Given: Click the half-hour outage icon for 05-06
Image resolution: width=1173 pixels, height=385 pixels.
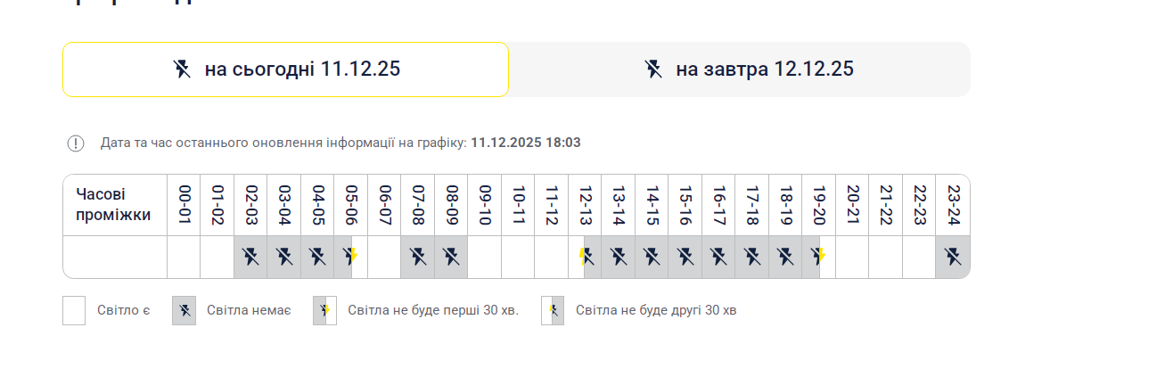Looking at the screenshot, I should coord(351,258).
